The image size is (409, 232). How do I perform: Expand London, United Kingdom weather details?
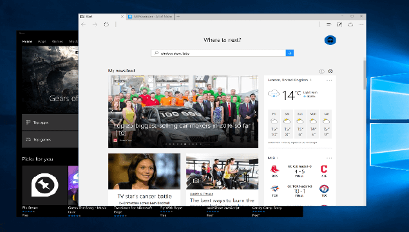pos(290,80)
